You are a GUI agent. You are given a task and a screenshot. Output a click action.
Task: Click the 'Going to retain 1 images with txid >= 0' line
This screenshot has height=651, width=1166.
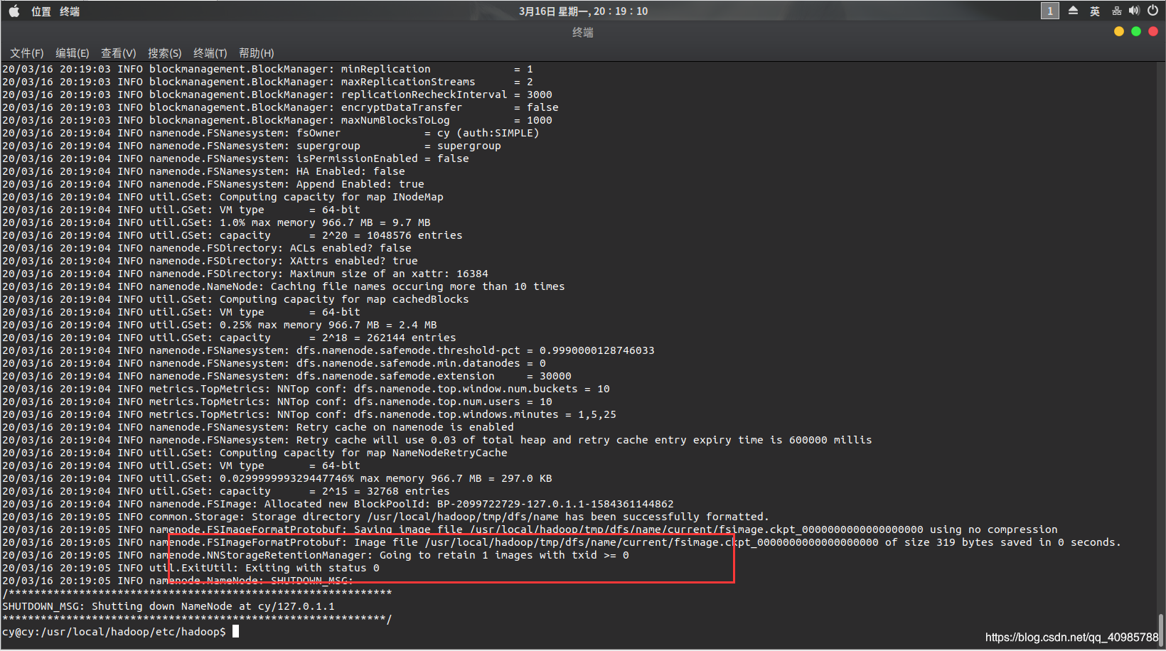[x=504, y=555]
